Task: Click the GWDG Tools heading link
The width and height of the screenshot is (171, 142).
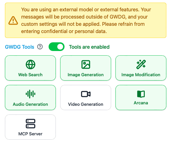Action: [x=20, y=47]
